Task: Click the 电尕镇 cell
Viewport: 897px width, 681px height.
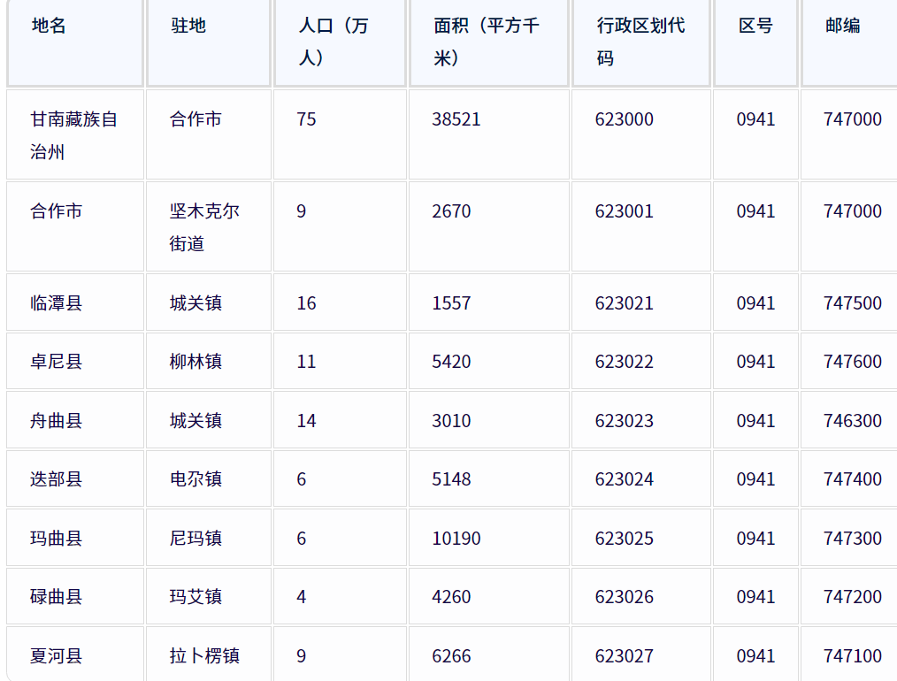Action: [x=208, y=479]
